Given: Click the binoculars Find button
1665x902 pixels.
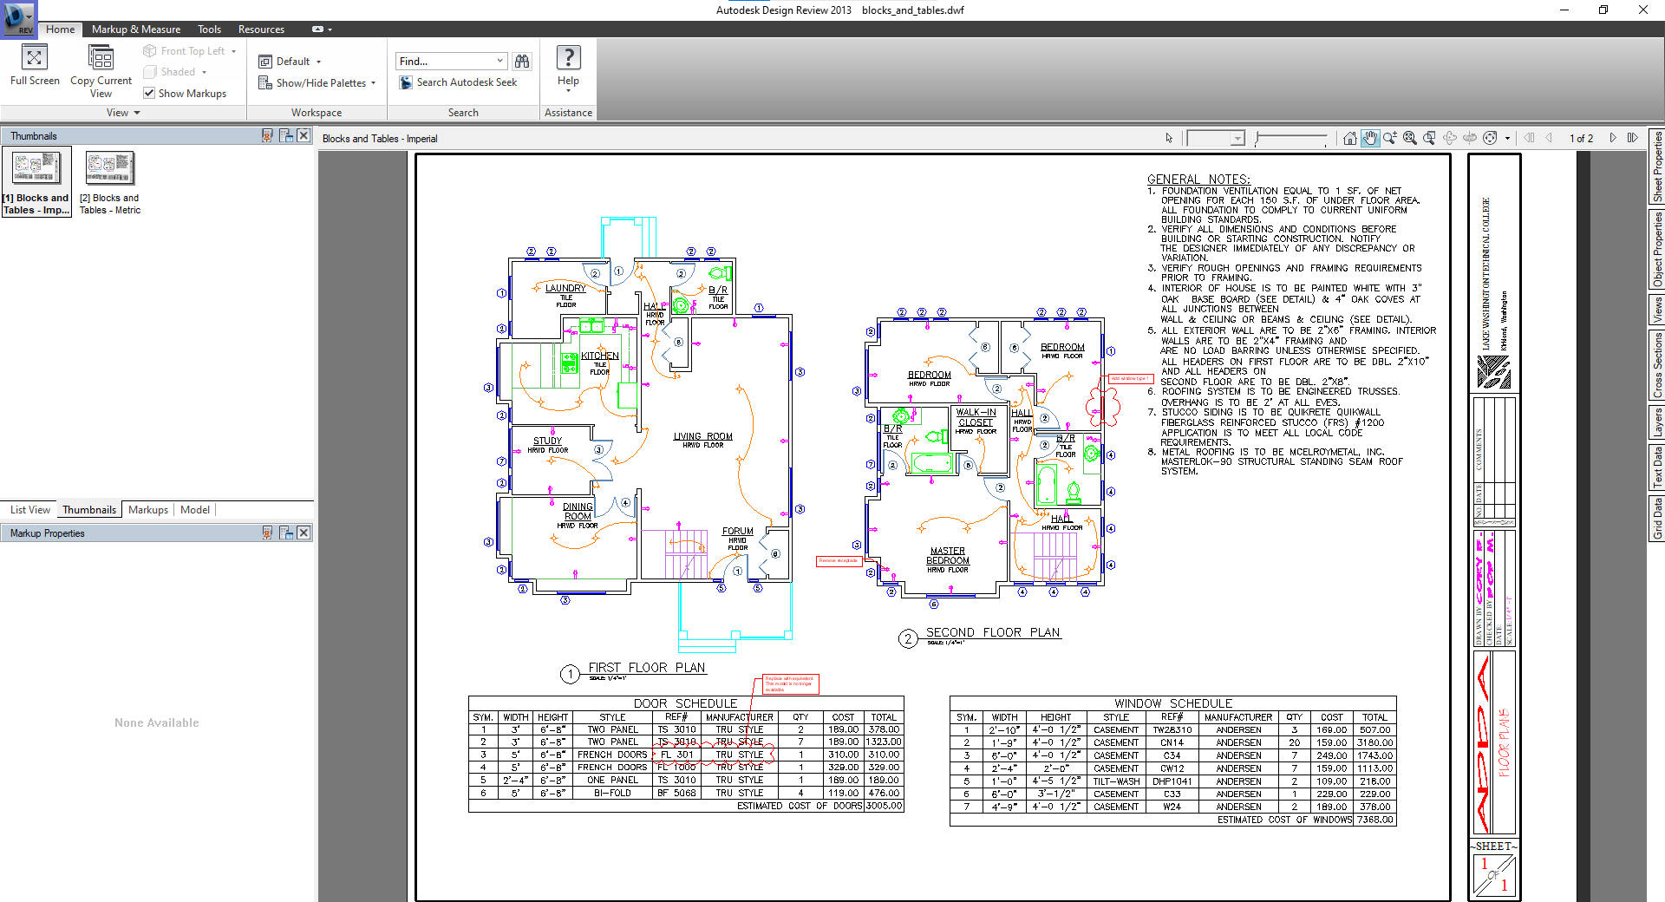Looking at the screenshot, I should 521,61.
